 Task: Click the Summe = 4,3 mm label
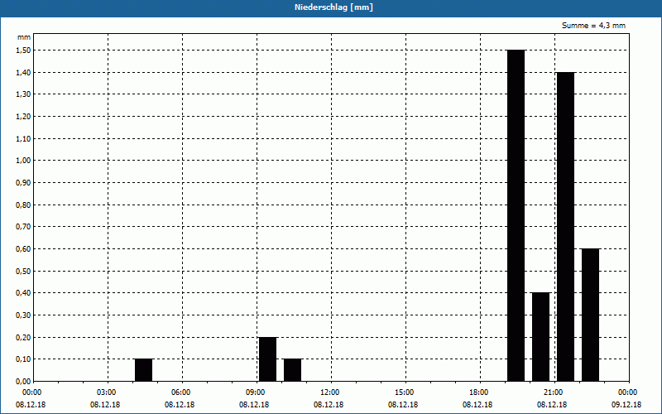coord(593,26)
